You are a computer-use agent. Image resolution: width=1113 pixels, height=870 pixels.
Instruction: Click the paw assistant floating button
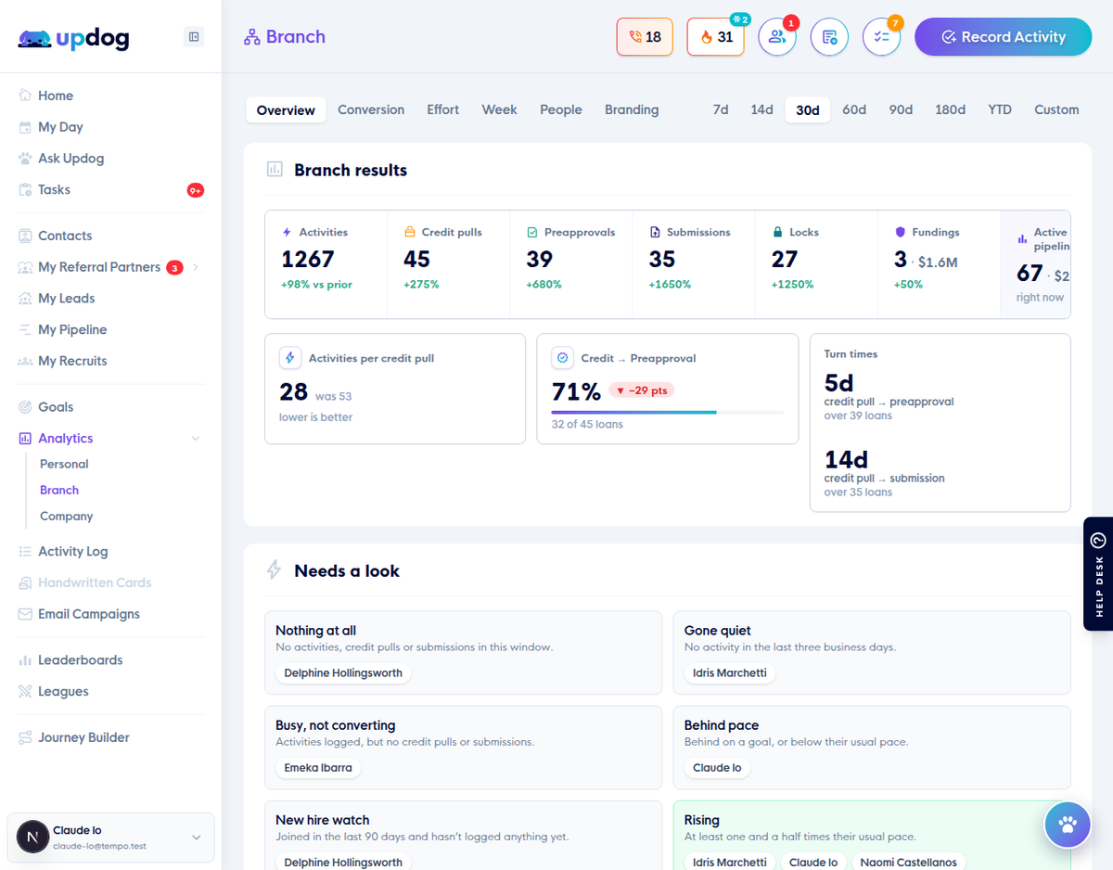coord(1068,825)
